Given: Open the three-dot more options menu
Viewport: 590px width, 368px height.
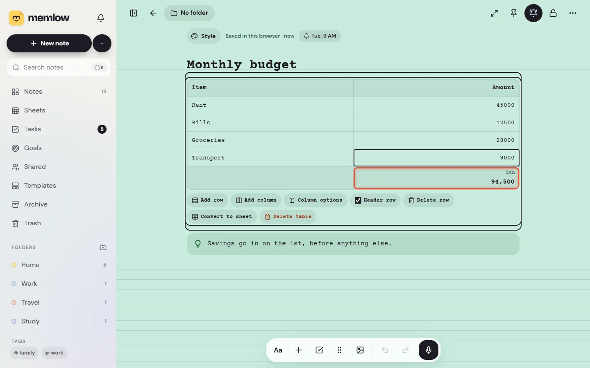Looking at the screenshot, I should (x=573, y=13).
